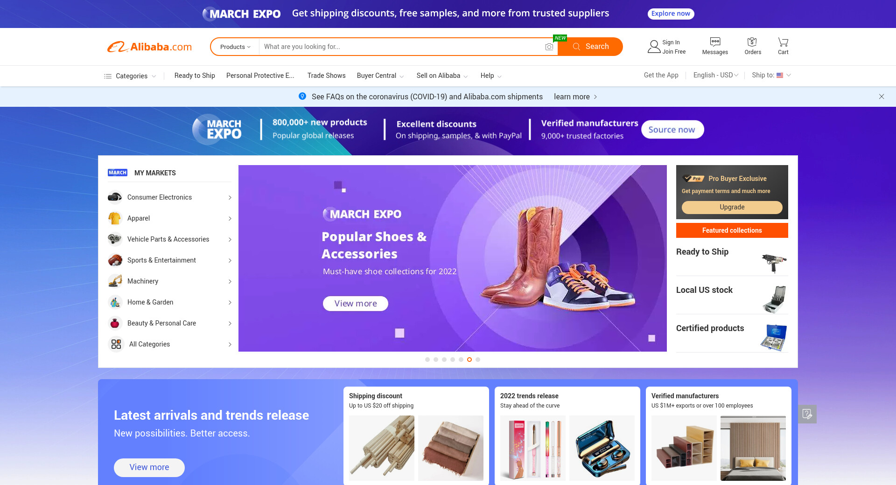Click the Upgrade button for Pro Buyer
This screenshot has width=896, height=485.
tap(732, 207)
